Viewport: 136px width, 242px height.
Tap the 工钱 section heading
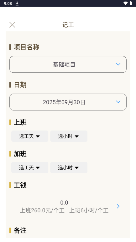[x=20, y=185]
